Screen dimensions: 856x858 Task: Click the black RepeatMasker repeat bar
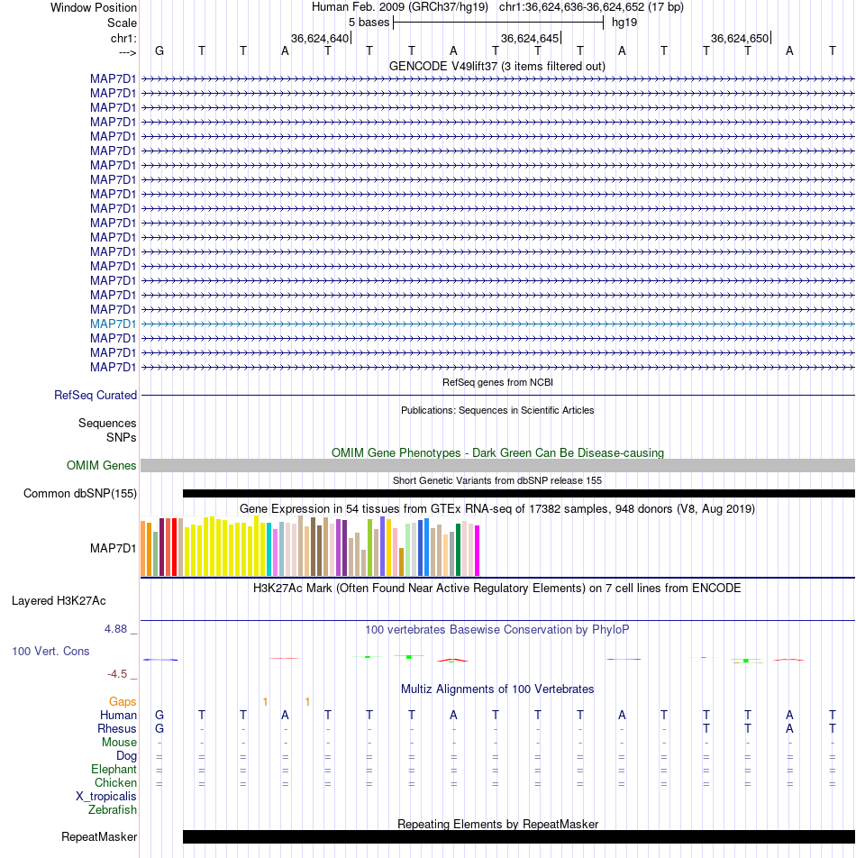(518, 836)
